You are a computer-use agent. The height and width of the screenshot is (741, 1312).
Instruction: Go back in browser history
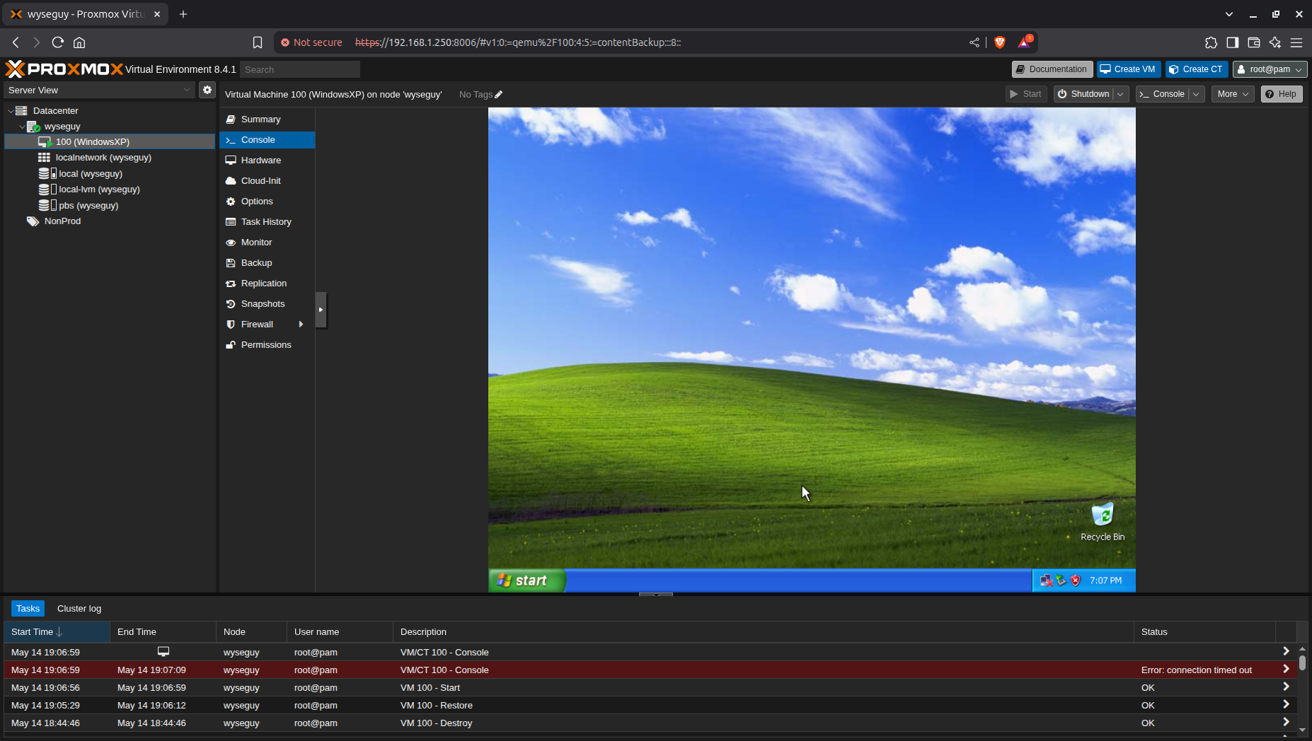(16, 42)
